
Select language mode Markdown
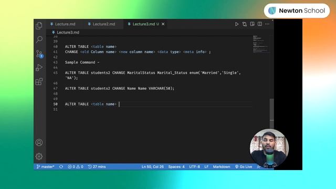pos(222,167)
